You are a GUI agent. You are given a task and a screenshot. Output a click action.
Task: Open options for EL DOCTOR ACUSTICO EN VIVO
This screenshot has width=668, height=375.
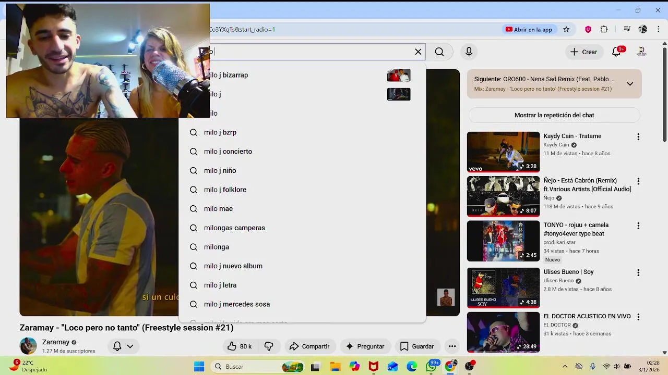[638, 317]
